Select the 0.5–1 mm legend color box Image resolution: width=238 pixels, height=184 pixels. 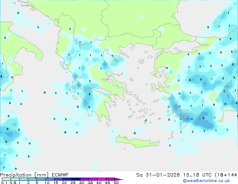tap(15, 179)
